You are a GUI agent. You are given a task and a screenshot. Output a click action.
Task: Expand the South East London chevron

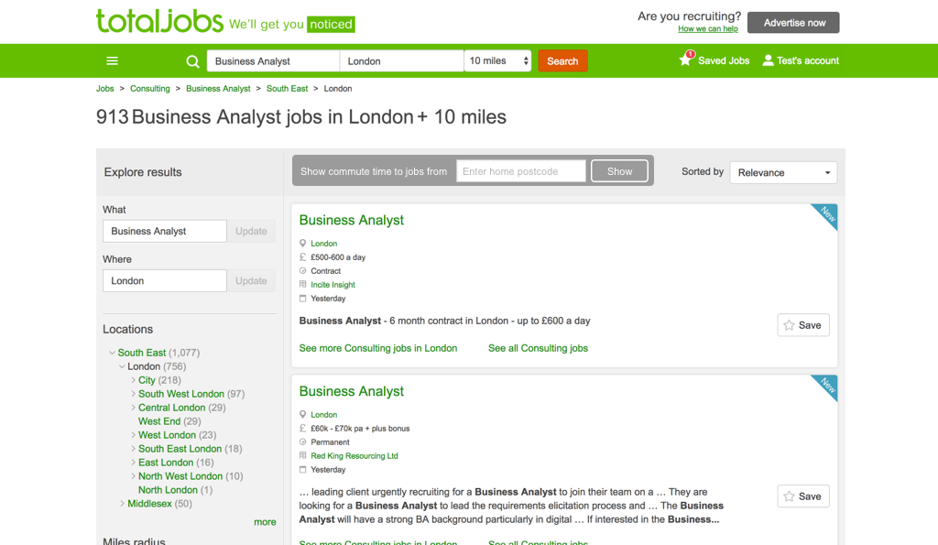tap(133, 449)
